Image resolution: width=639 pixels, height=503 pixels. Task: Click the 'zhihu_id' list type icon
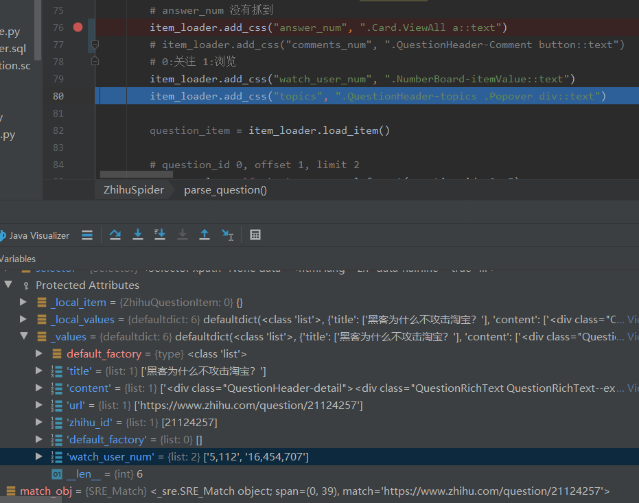[57, 422]
